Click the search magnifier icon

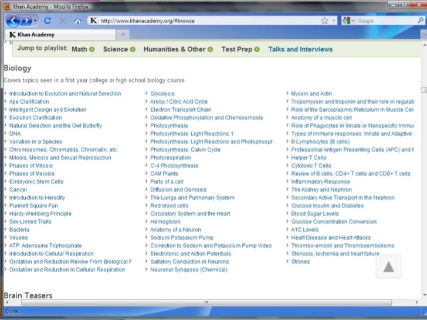(x=420, y=21)
